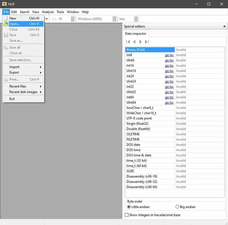Select the Disassembly (x86-32) row
The height and width of the screenshot is (225, 228).
pos(175,182)
